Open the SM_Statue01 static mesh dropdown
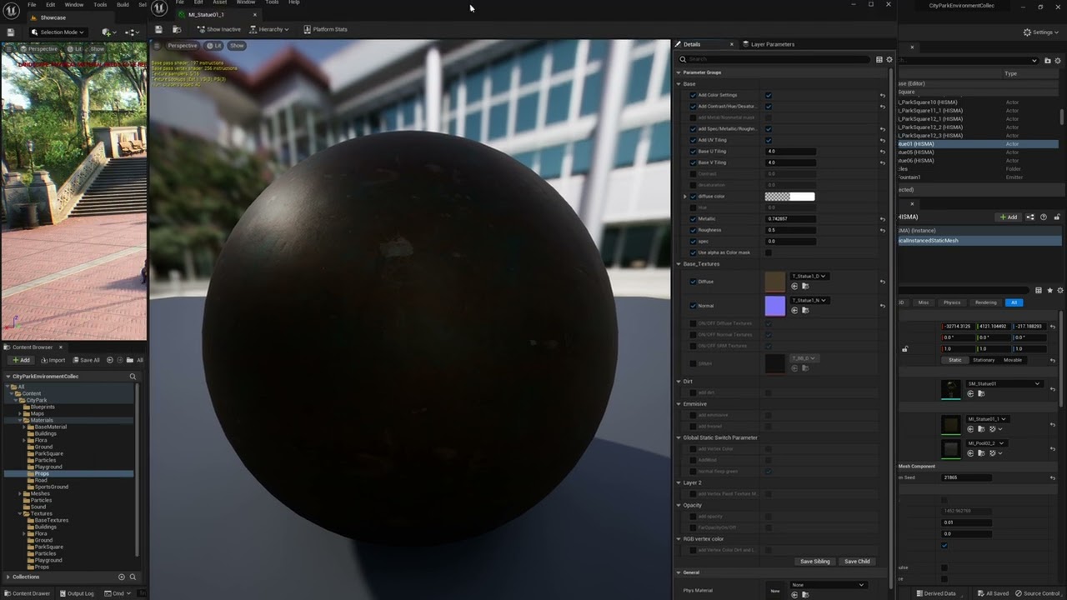Screen dimensions: 1067x600 pos(1004,384)
